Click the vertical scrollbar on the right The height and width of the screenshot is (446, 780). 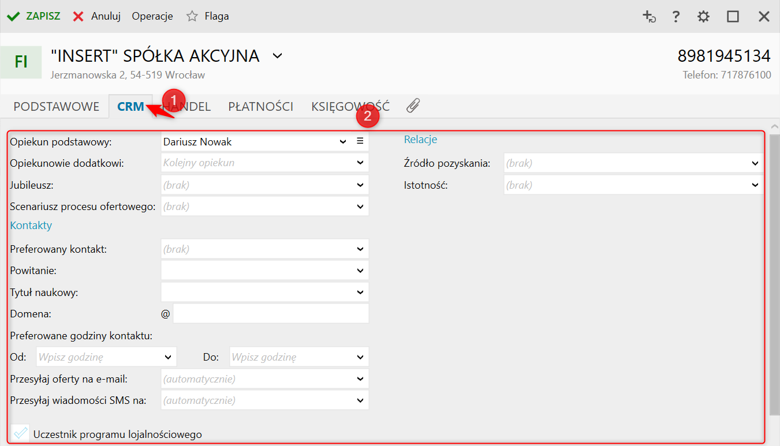click(x=775, y=271)
